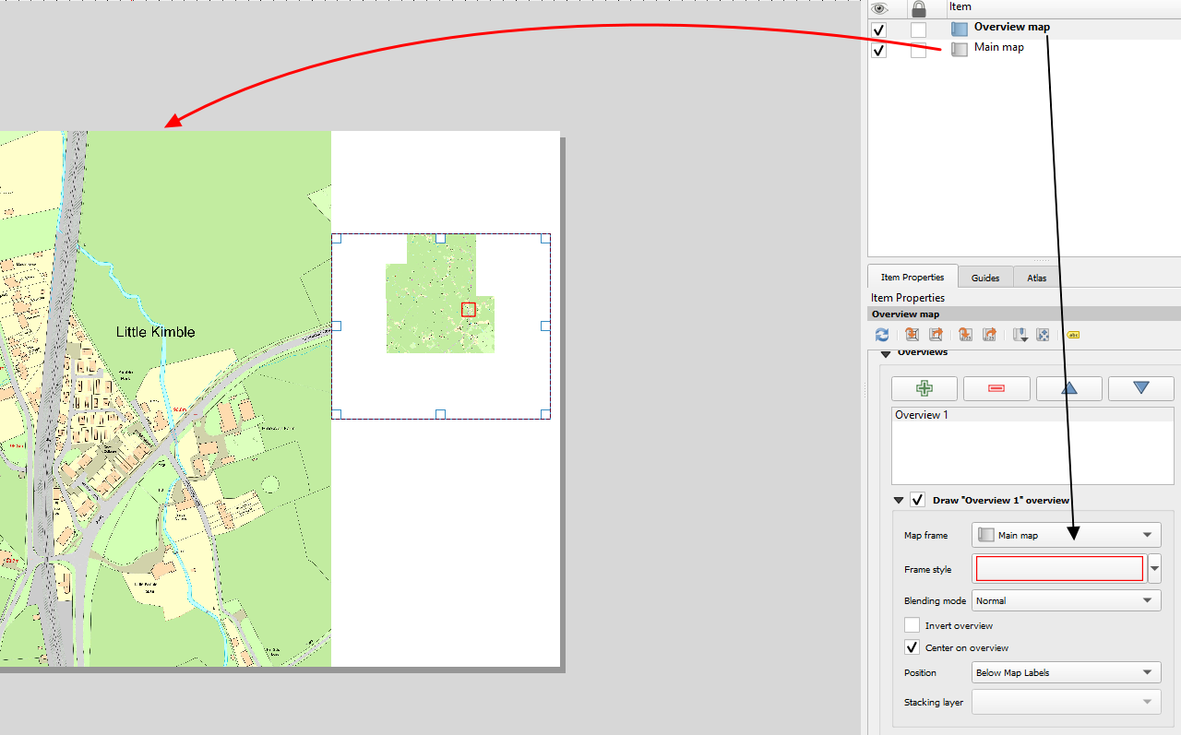The width and height of the screenshot is (1181, 735).
Task: Click the Little Kimble label on main map
Action: (x=155, y=332)
